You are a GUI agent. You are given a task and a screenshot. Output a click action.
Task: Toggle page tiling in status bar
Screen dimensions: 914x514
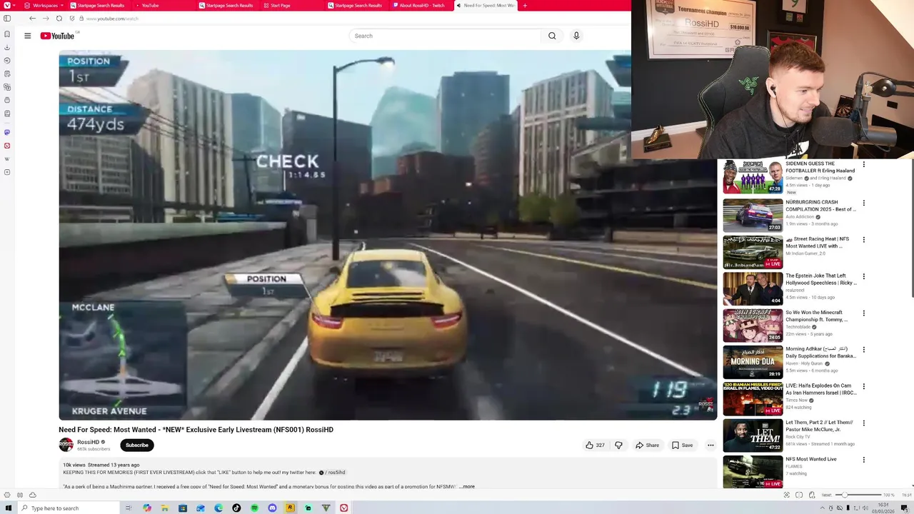(x=799, y=495)
